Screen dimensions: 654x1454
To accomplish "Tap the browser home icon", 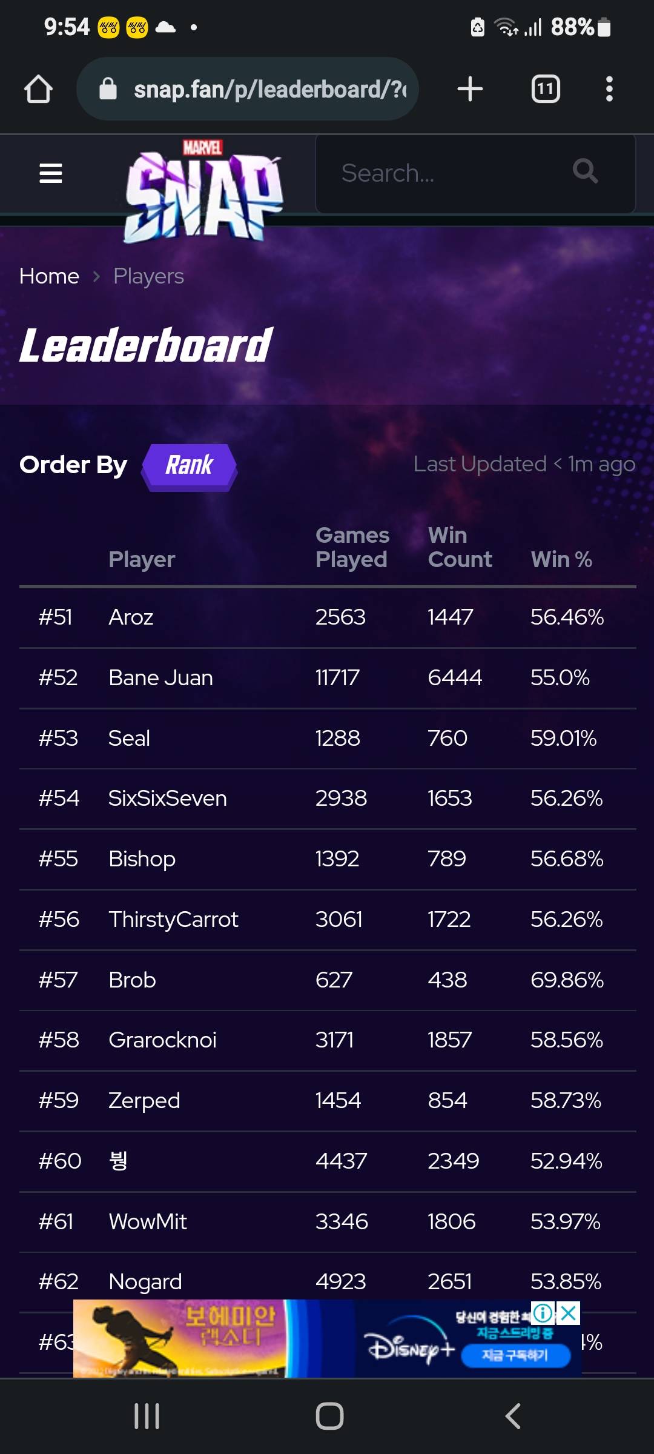I will [x=38, y=89].
